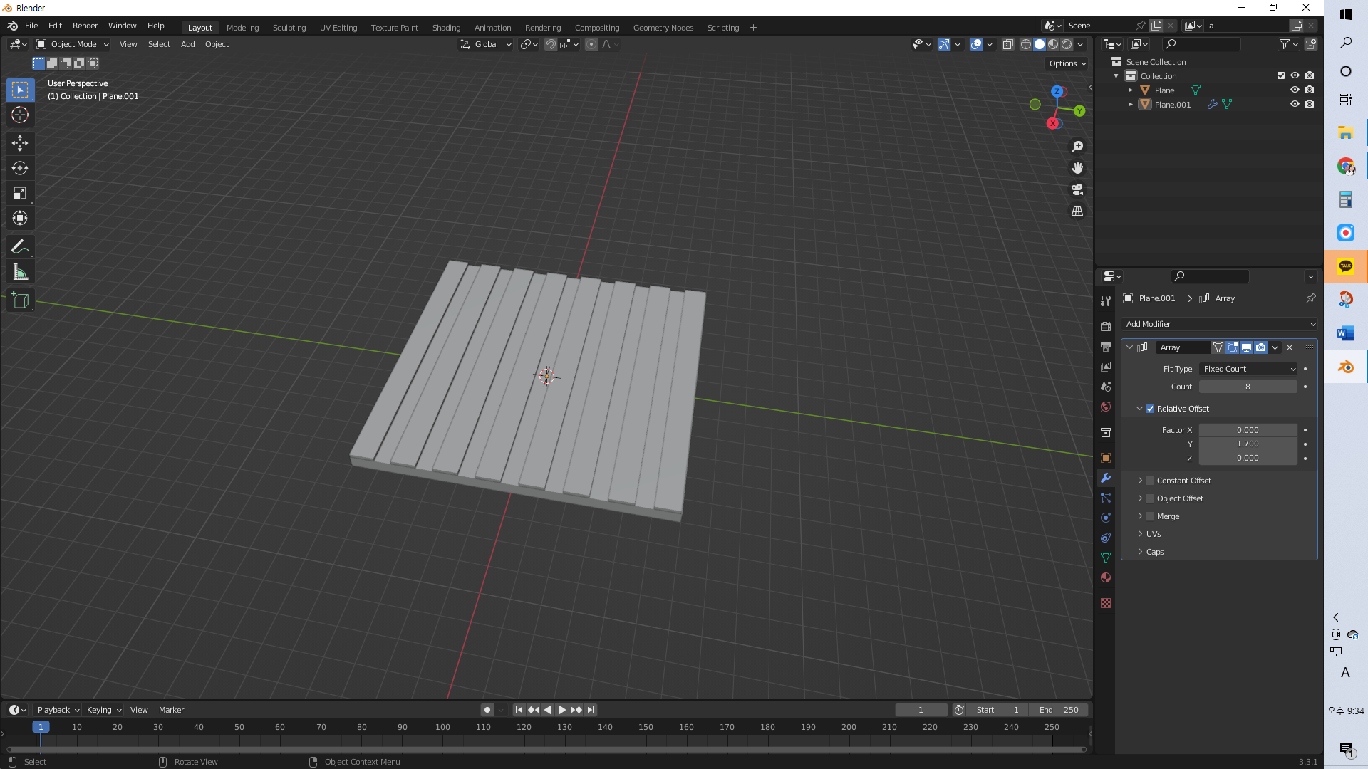The width and height of the screenshot is (1368, 769).
Task: Hide Plane.001 in the viewport
Action: click(x=1295, y=104)
